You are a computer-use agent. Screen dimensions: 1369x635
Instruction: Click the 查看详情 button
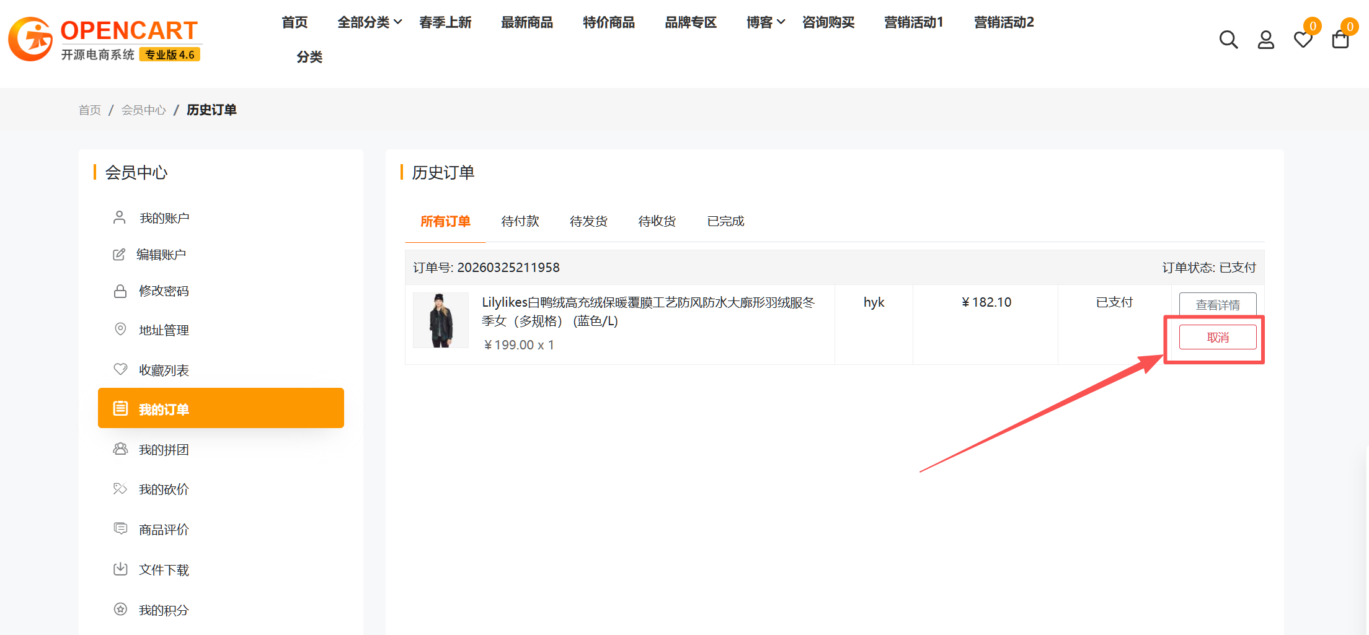[x=1217, y=305]
